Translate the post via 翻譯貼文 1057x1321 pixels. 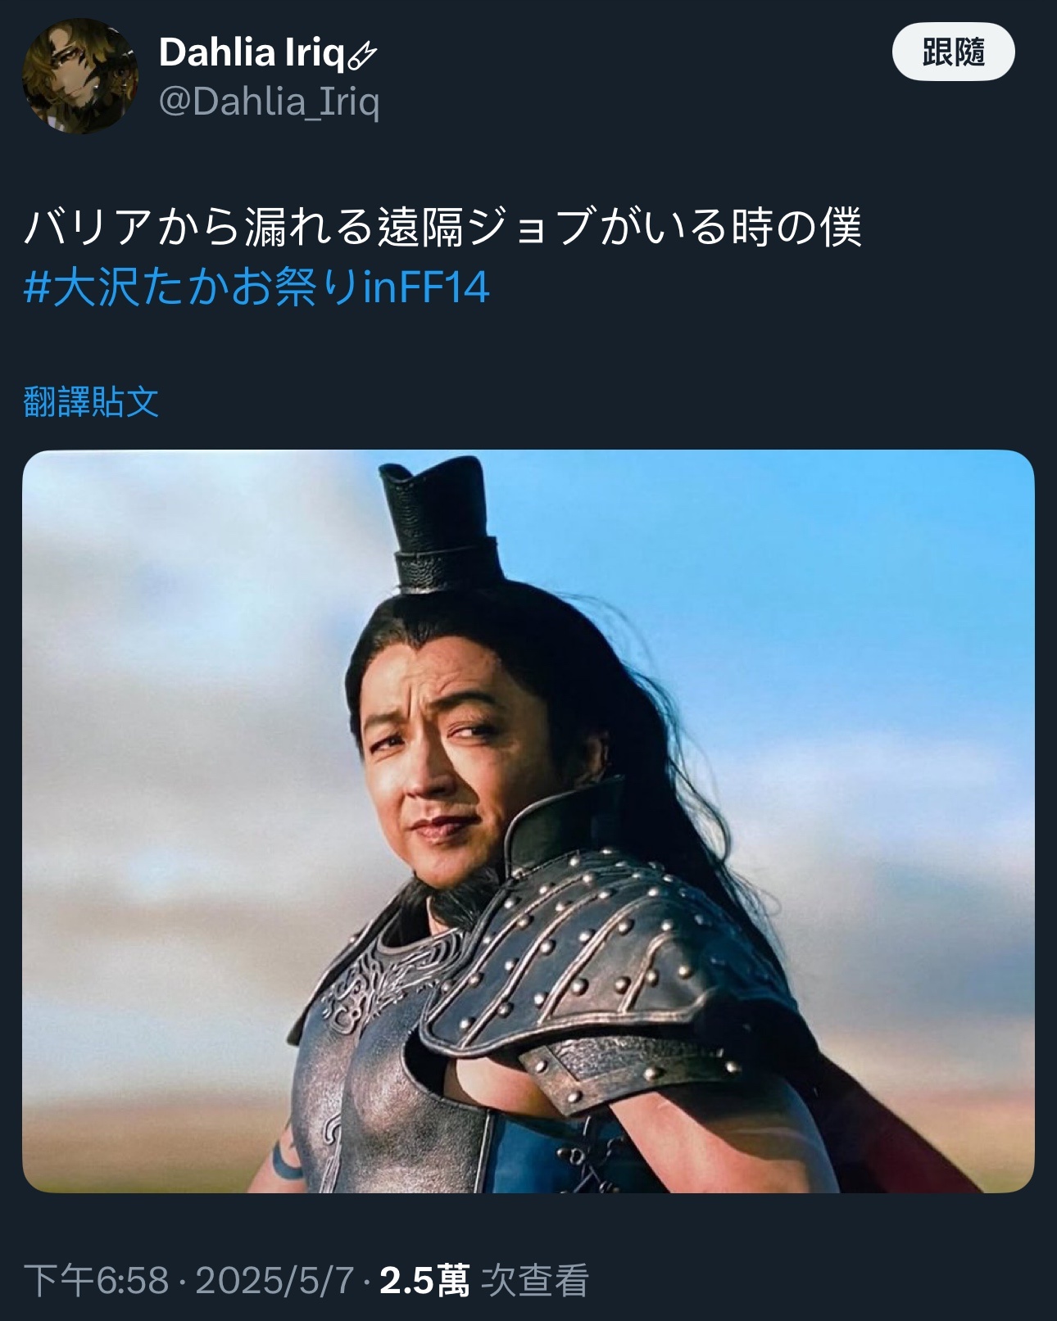91,401
